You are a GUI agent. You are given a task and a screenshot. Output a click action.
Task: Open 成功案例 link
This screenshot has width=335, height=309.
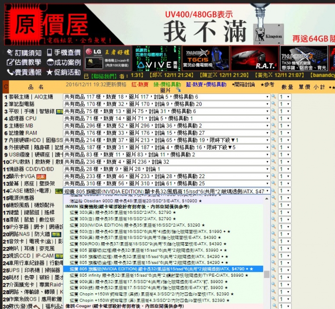coord(64,62)
